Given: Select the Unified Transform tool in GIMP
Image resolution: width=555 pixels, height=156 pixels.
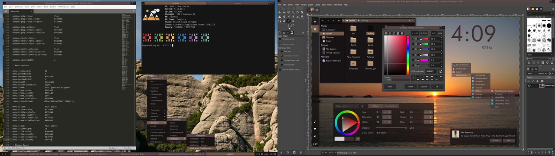Looking at the screenshot, I should pos(302,12).
